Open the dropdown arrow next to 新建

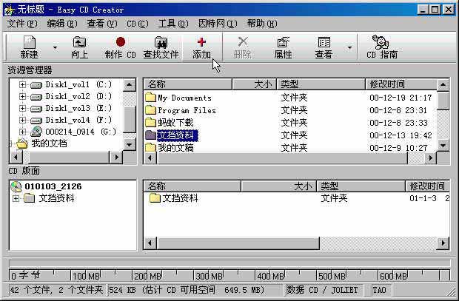tap(55, 47)
